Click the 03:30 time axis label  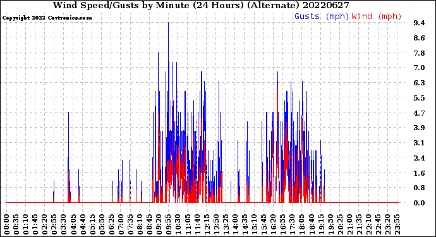64,224
